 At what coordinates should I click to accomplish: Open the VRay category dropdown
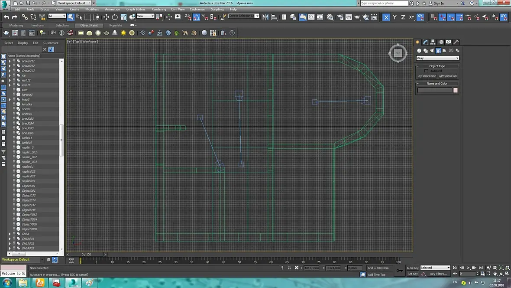(437, 58)
